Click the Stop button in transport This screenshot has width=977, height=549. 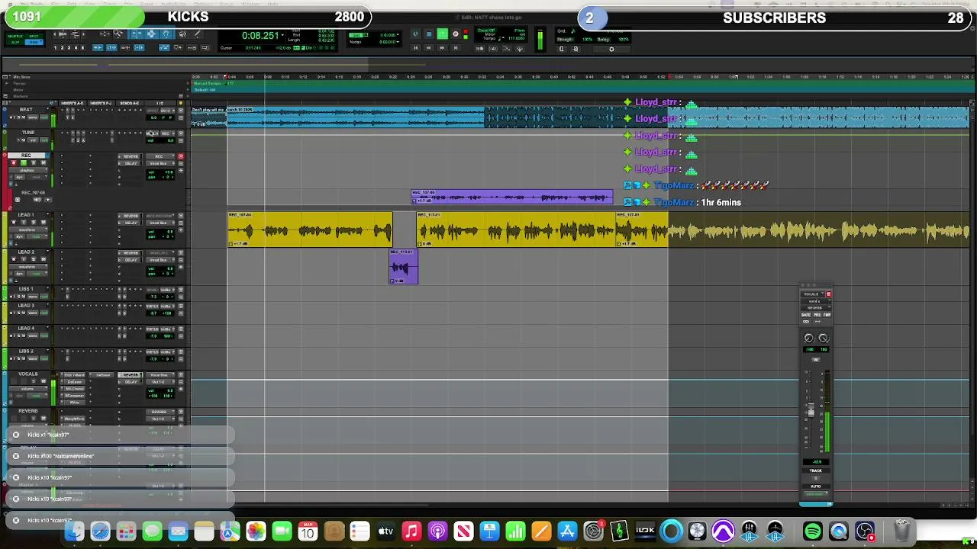tap(429, 34)
